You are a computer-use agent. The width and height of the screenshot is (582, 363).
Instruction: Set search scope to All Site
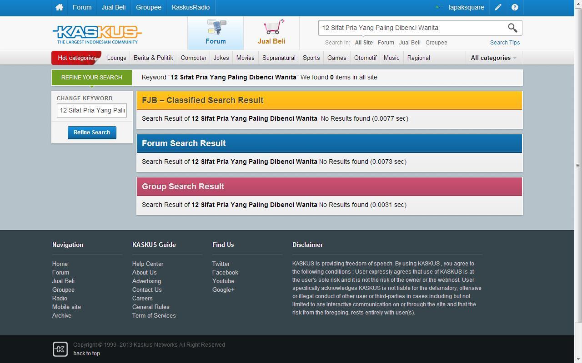pyautogui.click(x=364, y=43)
